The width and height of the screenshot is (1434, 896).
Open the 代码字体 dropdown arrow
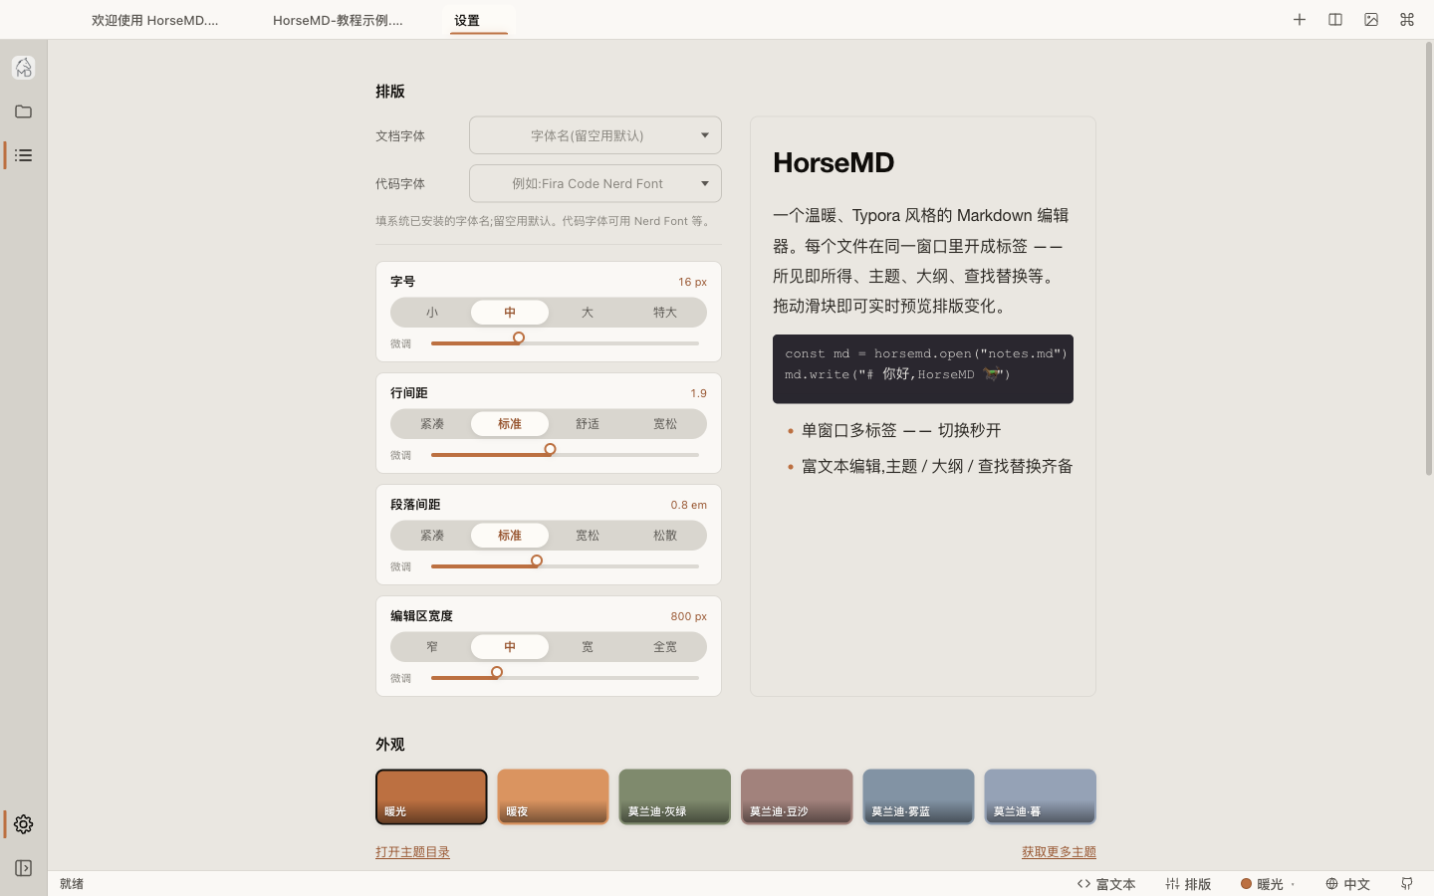tap(705, 183)
